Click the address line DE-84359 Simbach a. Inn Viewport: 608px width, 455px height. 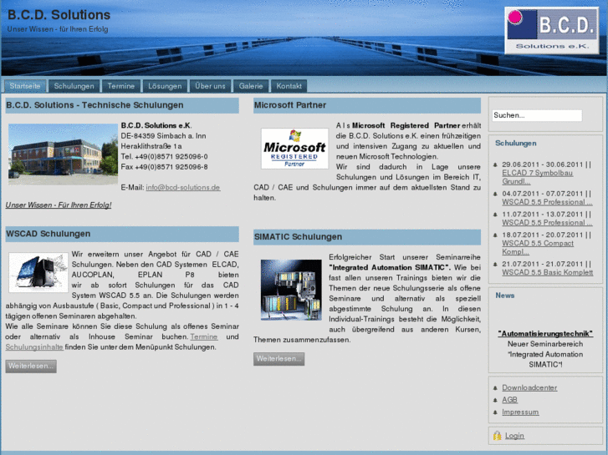(x=164, y=136)
